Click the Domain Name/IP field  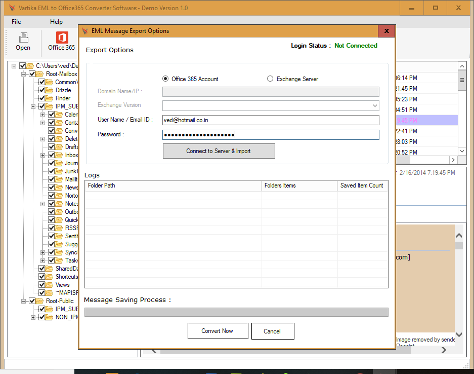[x=271, y=91]
